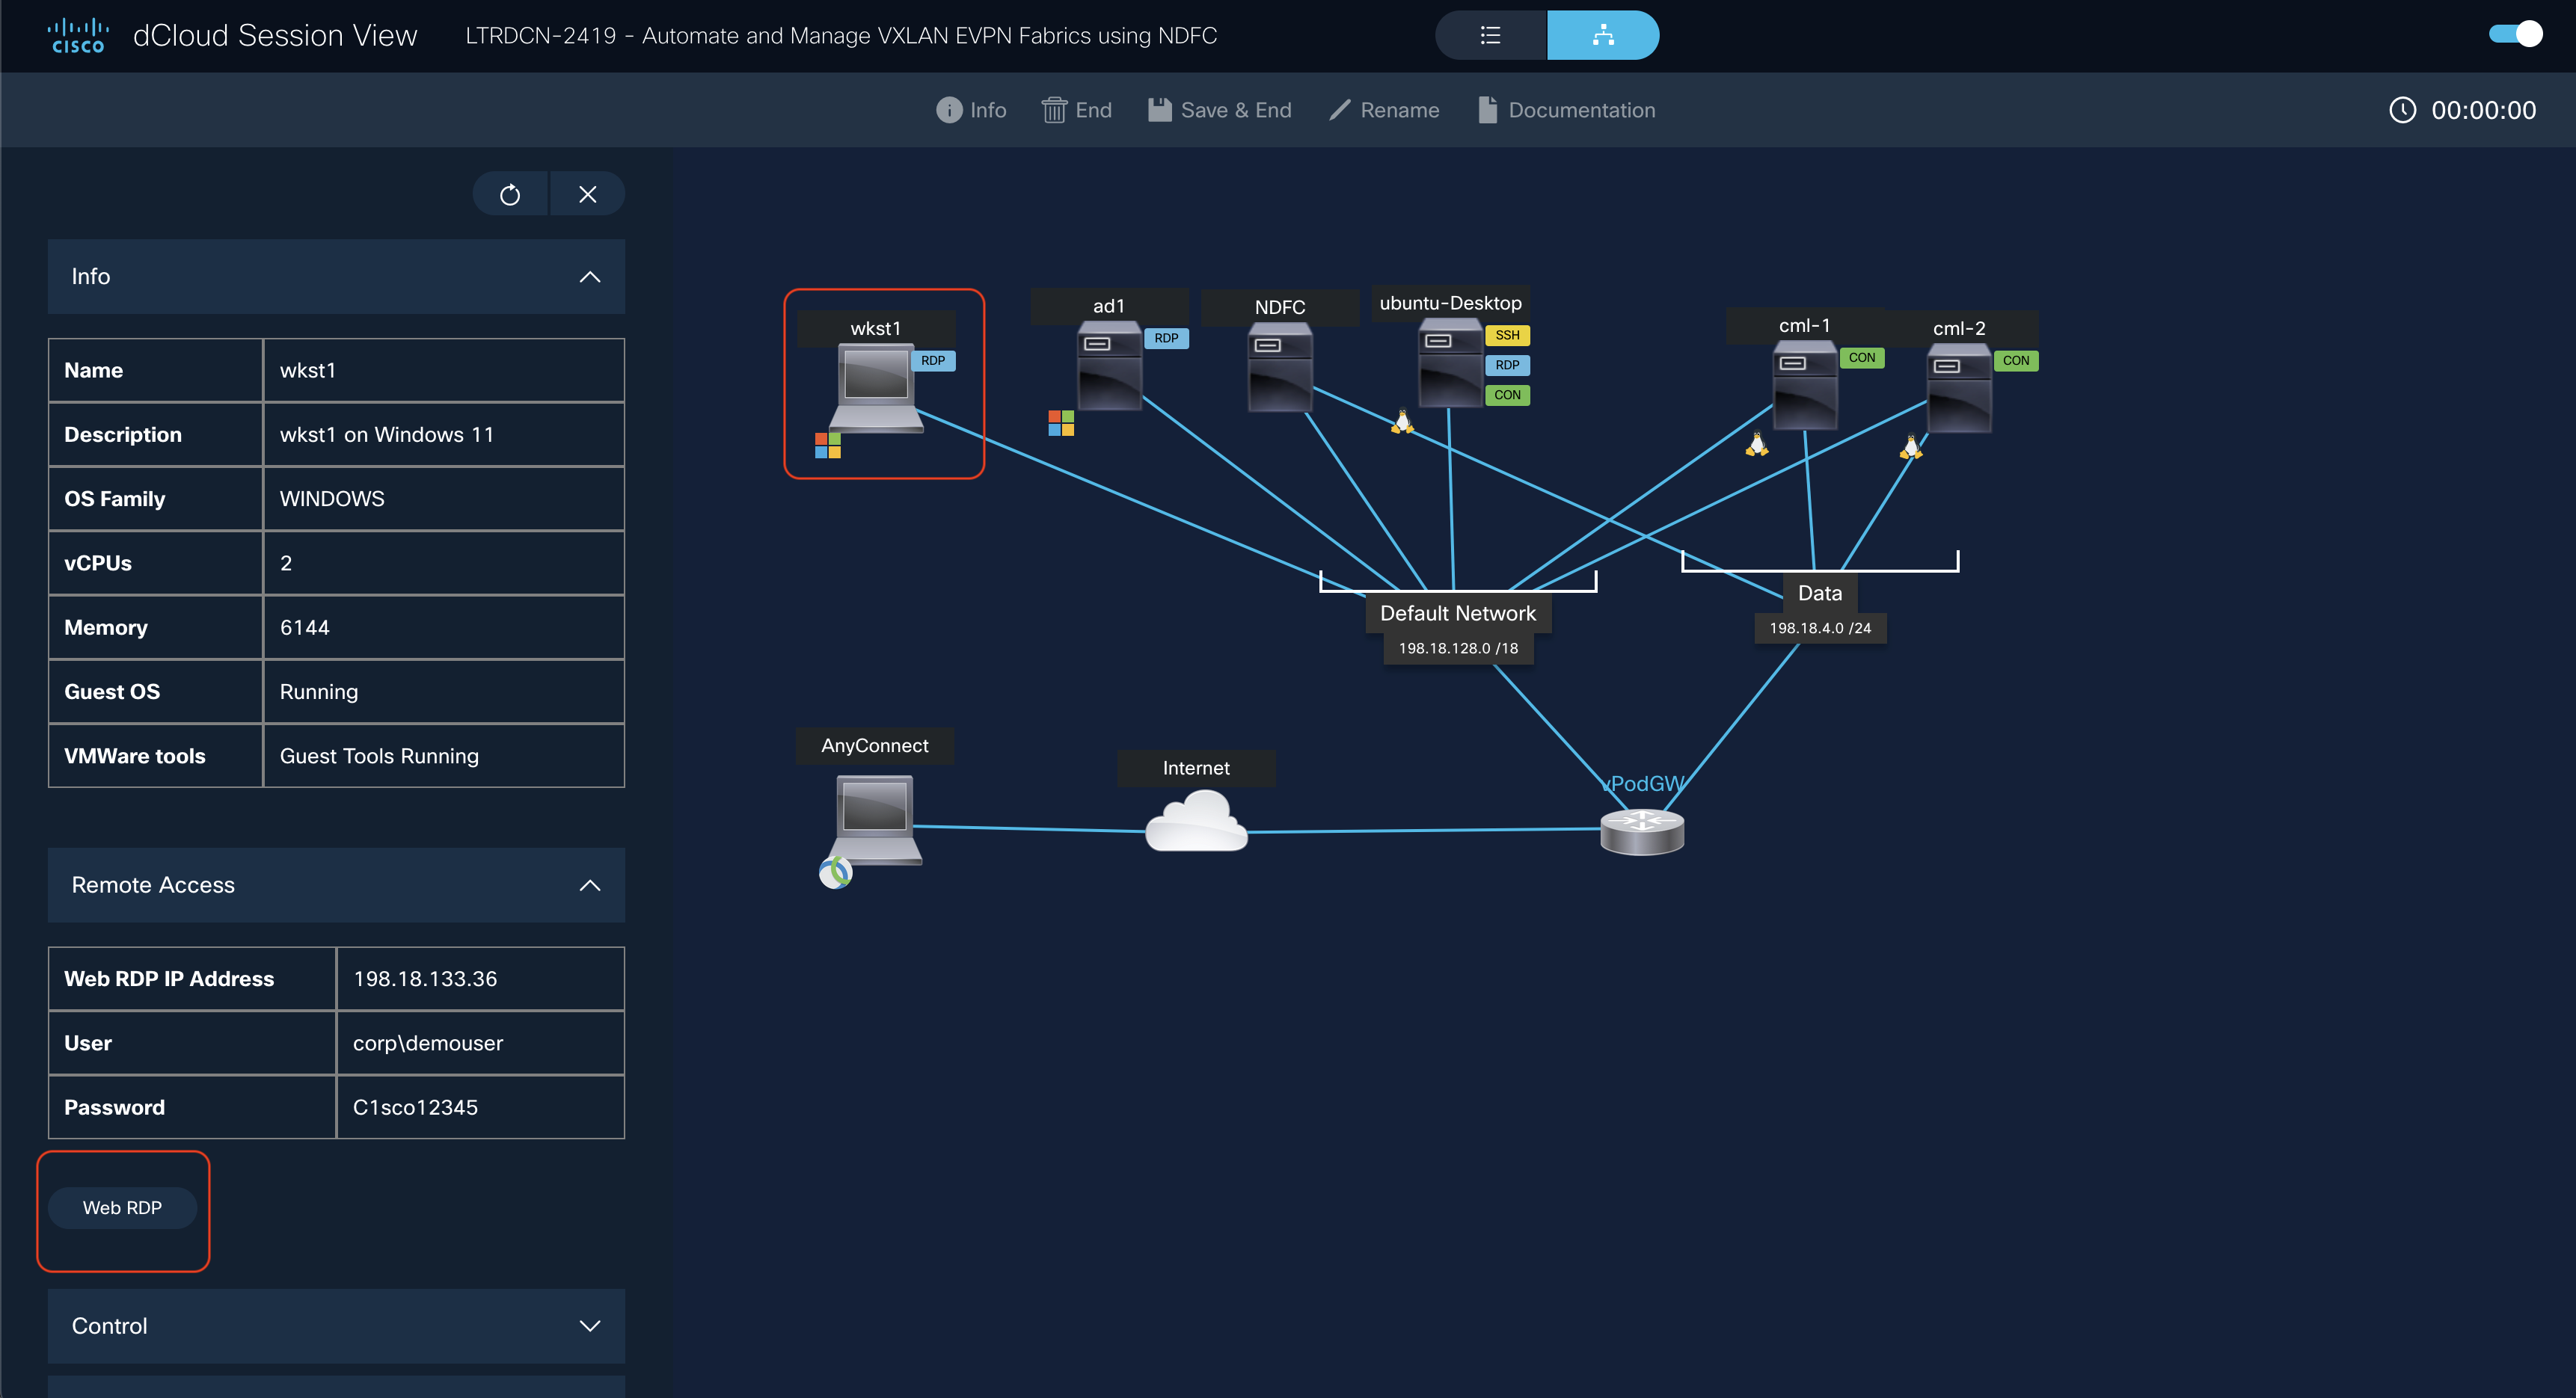The image size is (2576, 1398).
Task: Select the cml-1 server icon
Action: pyautogui.click(x=1805, y=386)
